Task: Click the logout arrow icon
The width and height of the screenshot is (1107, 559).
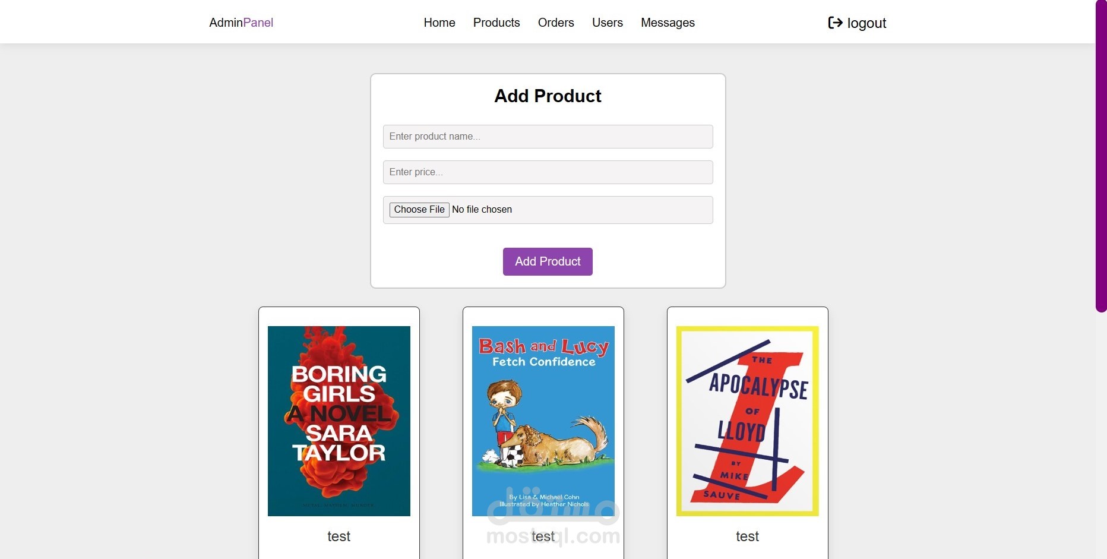Action: click(x=835, y=23)
